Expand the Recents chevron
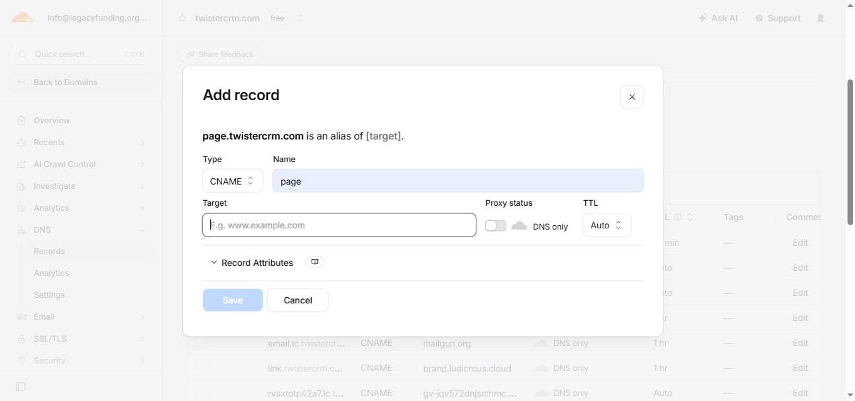This screenshot has height=401, width=855. (x=142, y=143)
